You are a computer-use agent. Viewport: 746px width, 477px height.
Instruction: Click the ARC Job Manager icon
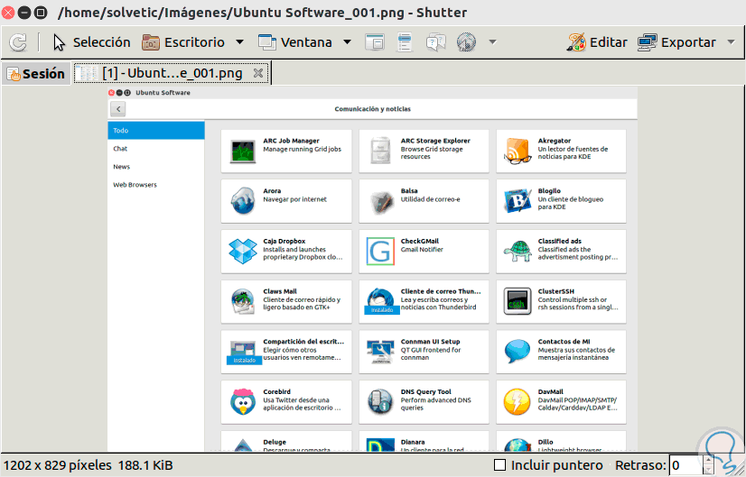[243, 151]
